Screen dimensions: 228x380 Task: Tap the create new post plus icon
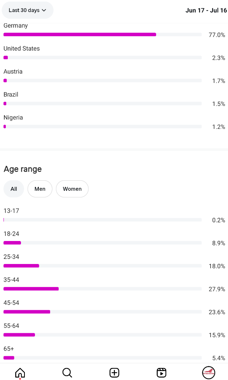coord(114,373)
